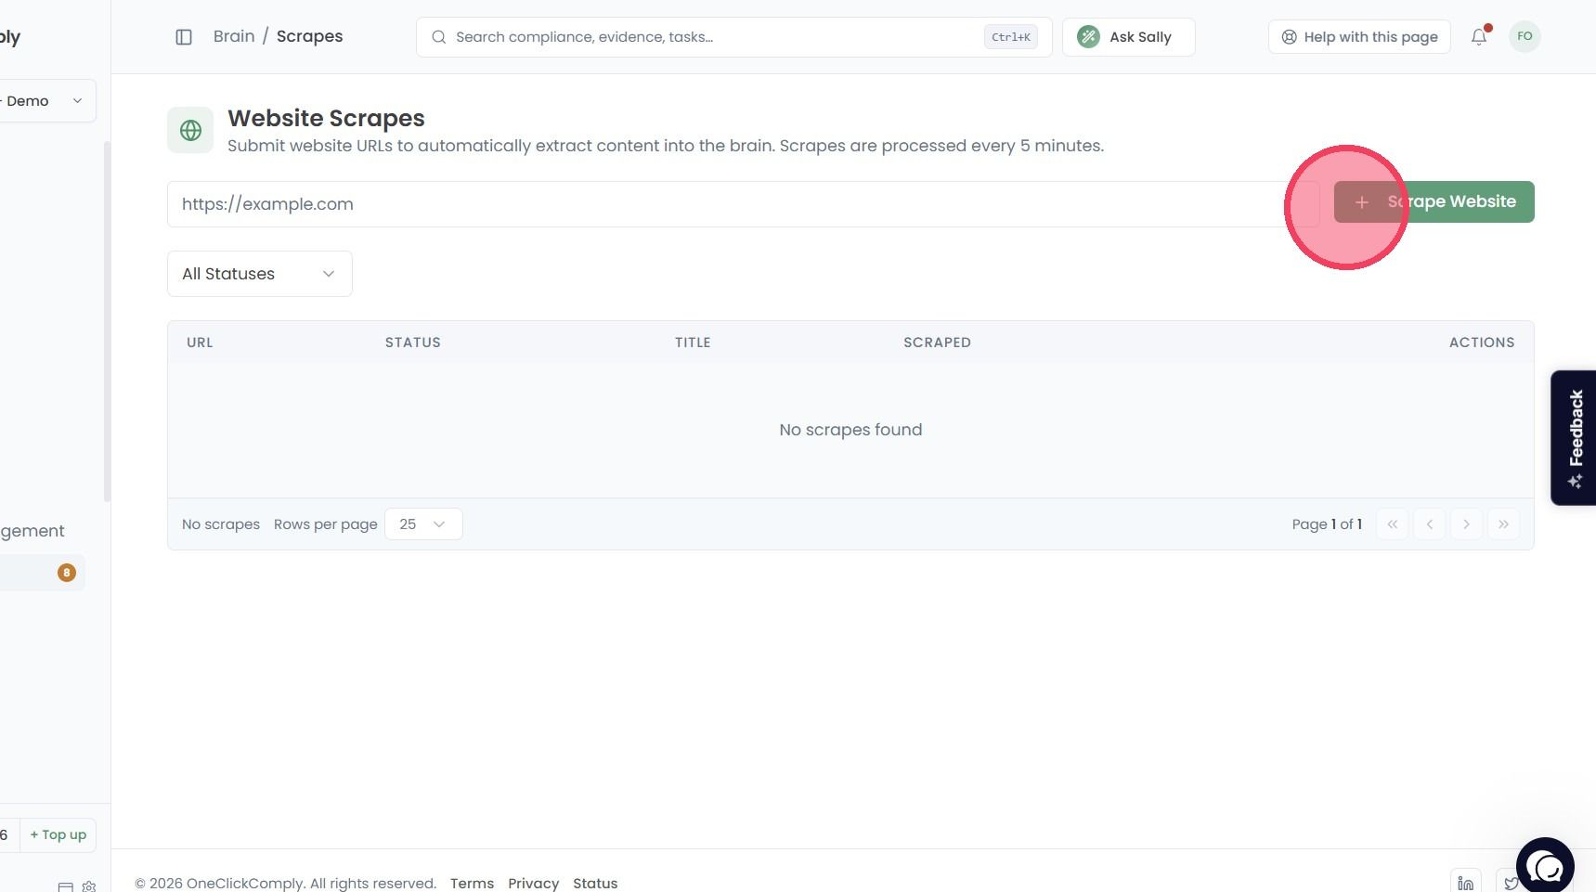Click the window icon beside settings gear
Image resolution: width=1596 pixels, height=892 pixels.
click(x=66, y=886)
